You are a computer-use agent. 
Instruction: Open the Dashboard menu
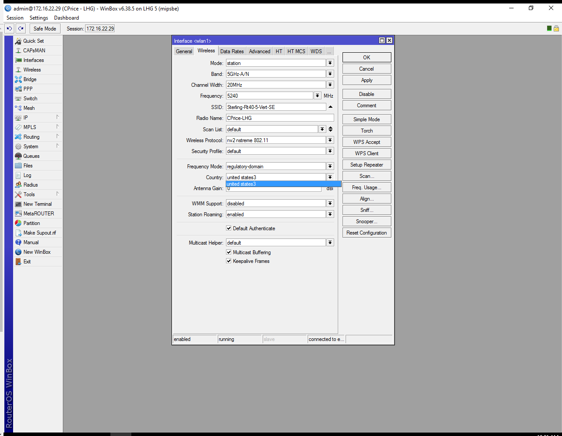(x=66, y=18)
